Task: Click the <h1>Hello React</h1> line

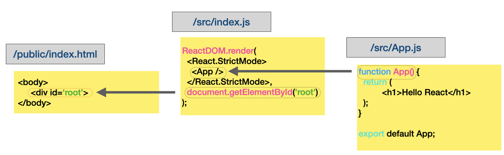Action: [x=426, y=93]
